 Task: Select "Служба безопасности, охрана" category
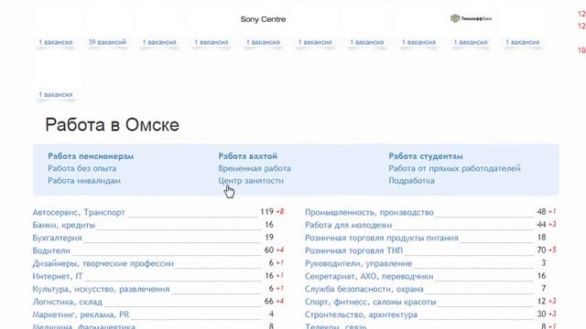pyautogui.click(x=364, y=289)
